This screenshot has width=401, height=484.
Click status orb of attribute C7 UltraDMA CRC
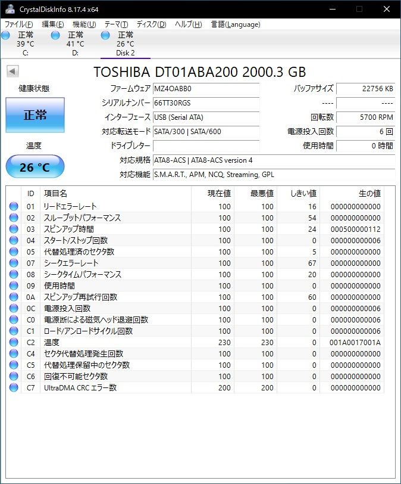click(14, 387)
